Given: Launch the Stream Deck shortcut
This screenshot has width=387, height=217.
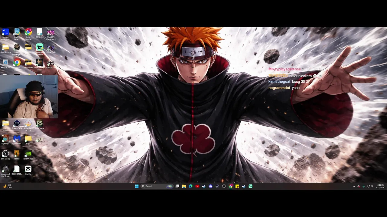Looking at the screenshot, I should [17, 125].
